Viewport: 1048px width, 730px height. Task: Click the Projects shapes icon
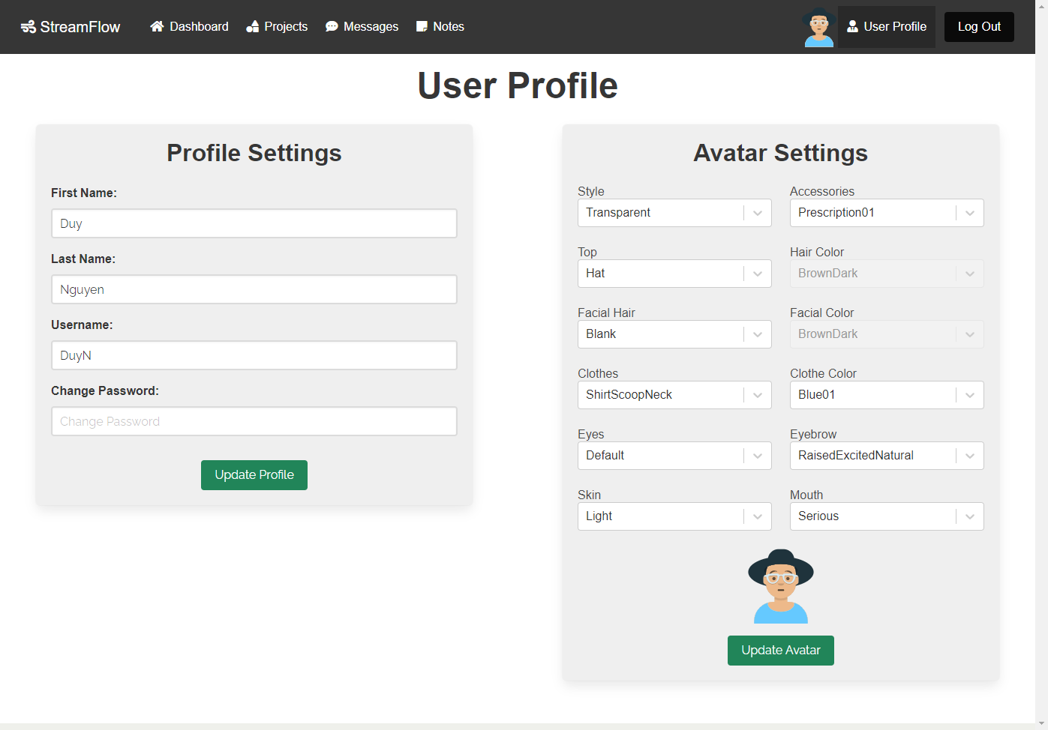tap(253, 26)
